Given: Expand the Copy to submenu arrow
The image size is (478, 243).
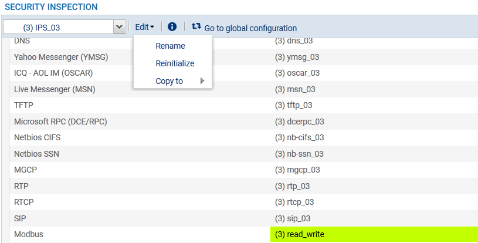Looking at the screenshot, I should tap(202, 81).
